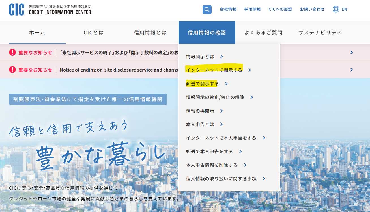Select 個人情報の取り扱いに関する事項 menu entry
This screenshot has height=212, width=370.
[221, 179]
